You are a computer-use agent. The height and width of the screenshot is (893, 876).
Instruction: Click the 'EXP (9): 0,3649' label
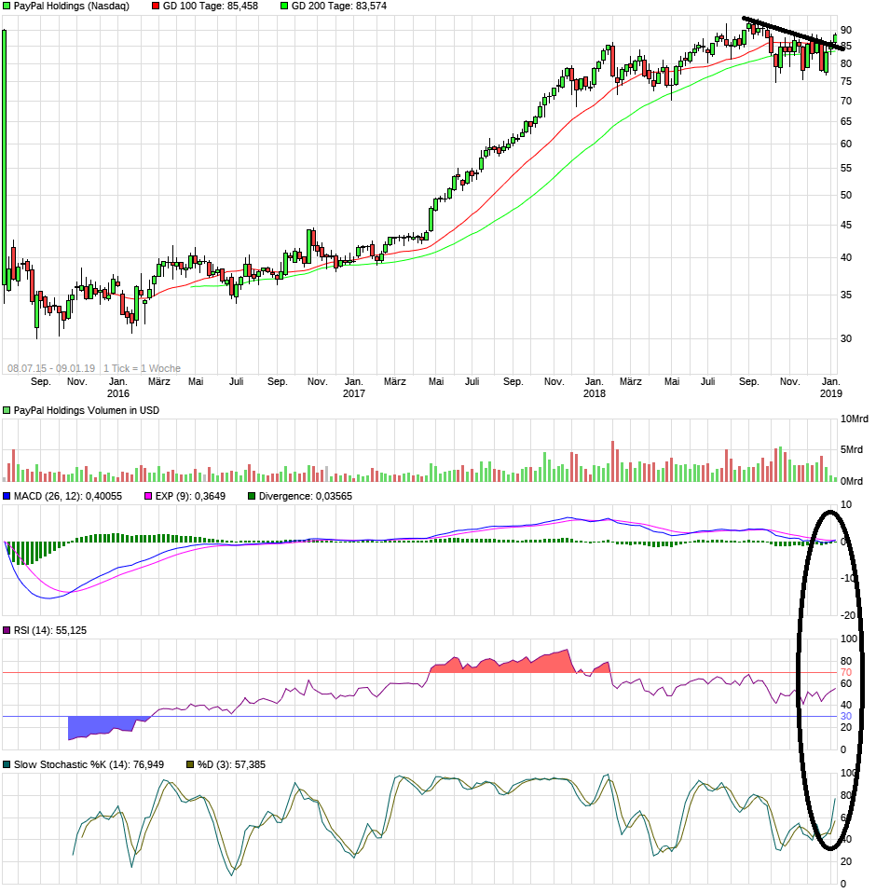(191, 497)
